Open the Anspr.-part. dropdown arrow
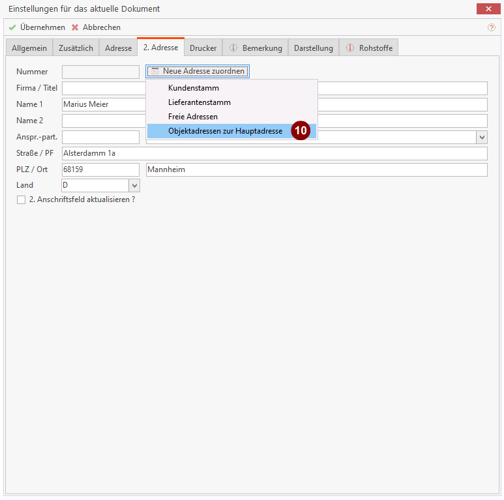504x500 pixels. tap(482, 137)
